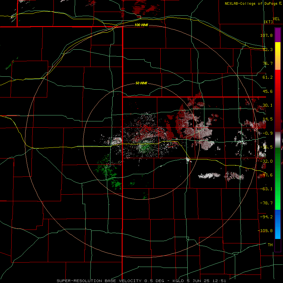The width and height of the screenshot is (283, 283).
Task: Click the green segment of velocity color bar
Action: [278, 179]
